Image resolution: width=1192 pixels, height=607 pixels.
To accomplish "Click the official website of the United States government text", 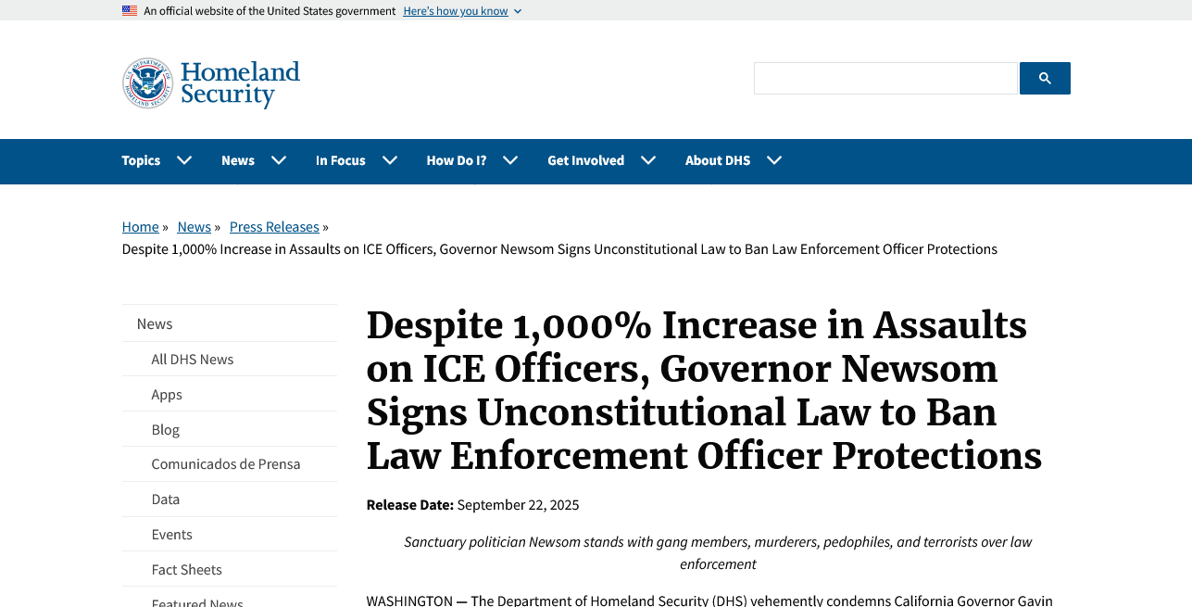I will click(270, 11).
